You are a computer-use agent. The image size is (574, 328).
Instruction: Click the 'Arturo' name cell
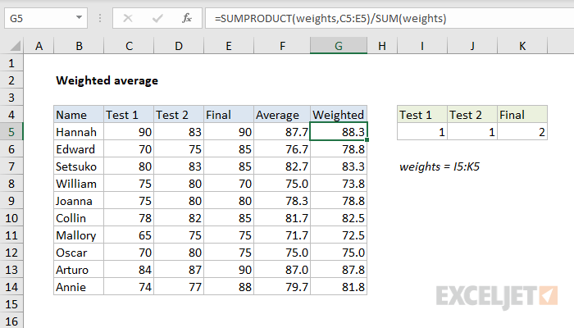pyautogui.click(x=79, y=270)
